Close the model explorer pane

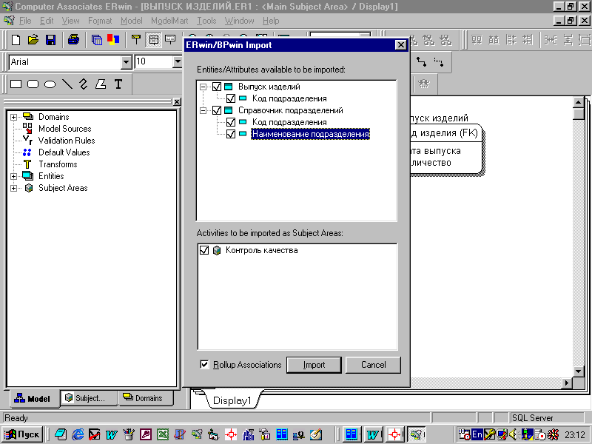tap(177, 101)
